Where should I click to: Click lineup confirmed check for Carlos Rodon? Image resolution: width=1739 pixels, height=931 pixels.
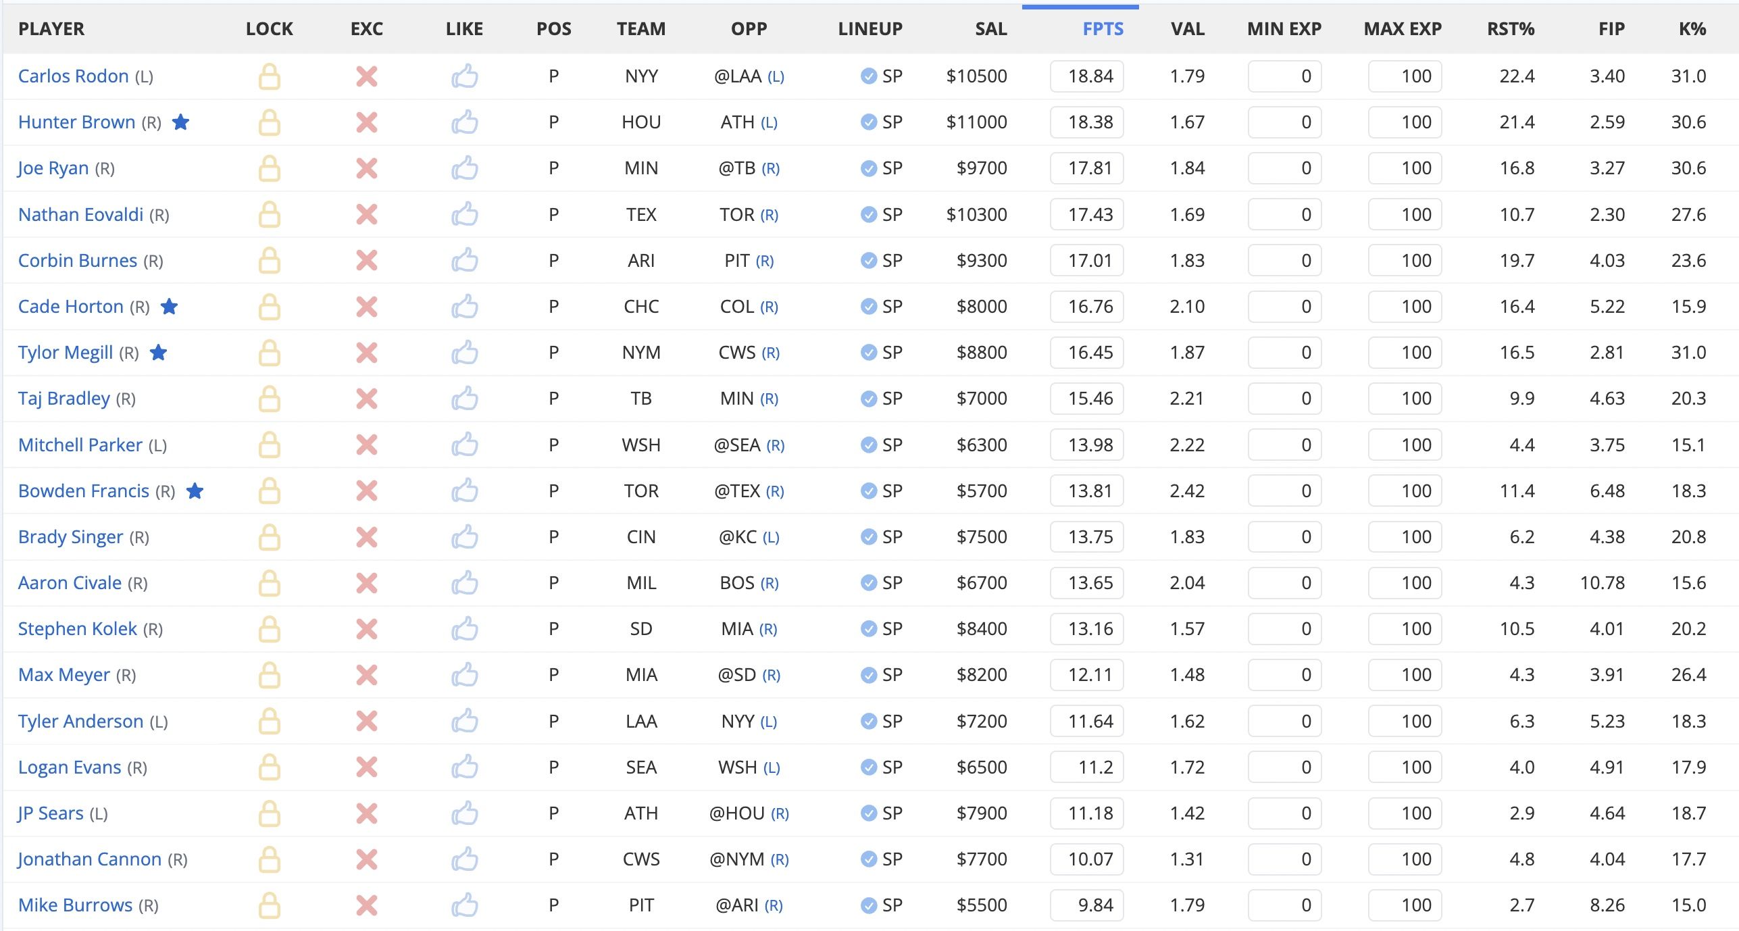tap(869, 76)
